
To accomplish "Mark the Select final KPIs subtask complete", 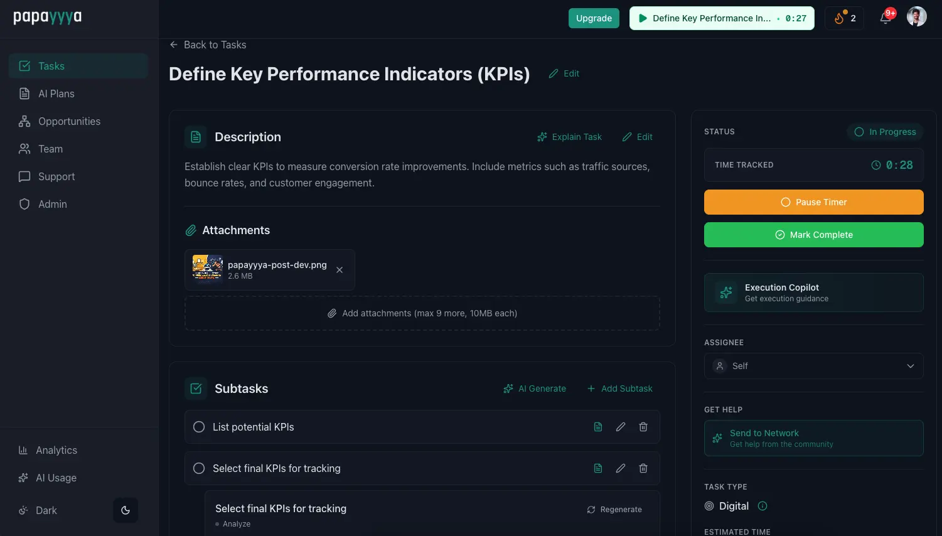I will coord(198,468).
